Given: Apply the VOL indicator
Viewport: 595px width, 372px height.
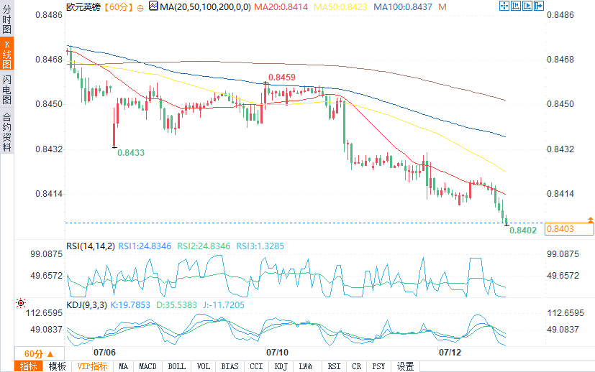Looking at the screenshot, I should tap(204, 367).
